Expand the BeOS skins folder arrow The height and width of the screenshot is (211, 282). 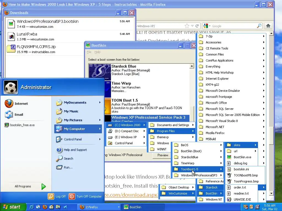click(x=221, y=145)
